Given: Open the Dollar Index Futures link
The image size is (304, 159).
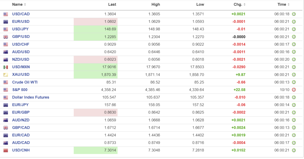Looking at the screenshot, I should [31, 97].
